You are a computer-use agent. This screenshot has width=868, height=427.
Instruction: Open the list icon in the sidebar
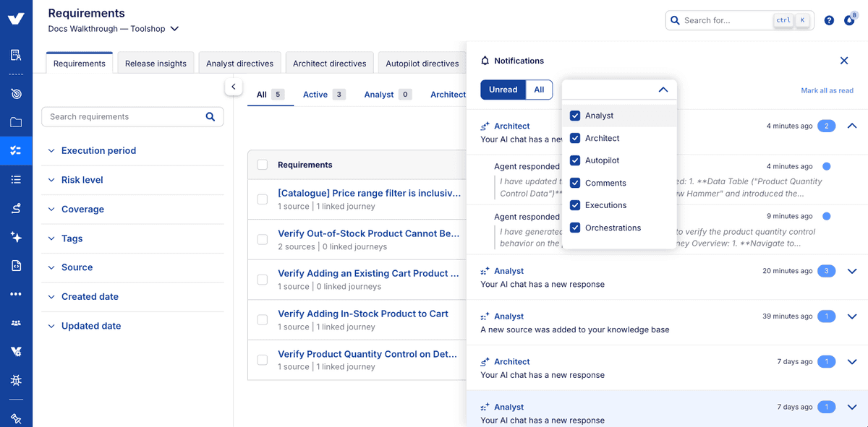click(16, 179)
